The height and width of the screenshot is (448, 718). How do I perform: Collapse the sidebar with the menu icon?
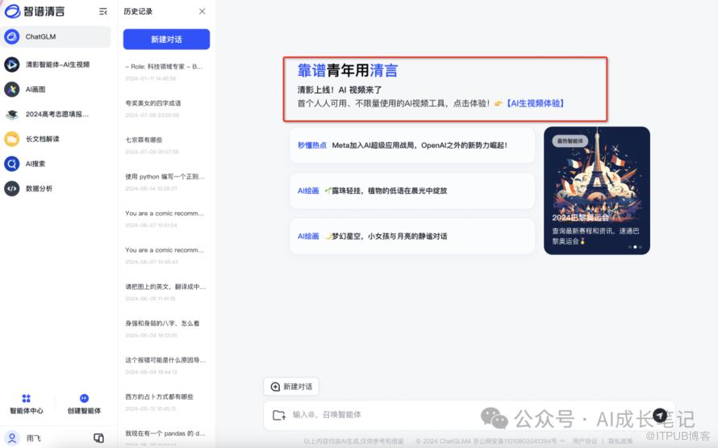point(103,11)
